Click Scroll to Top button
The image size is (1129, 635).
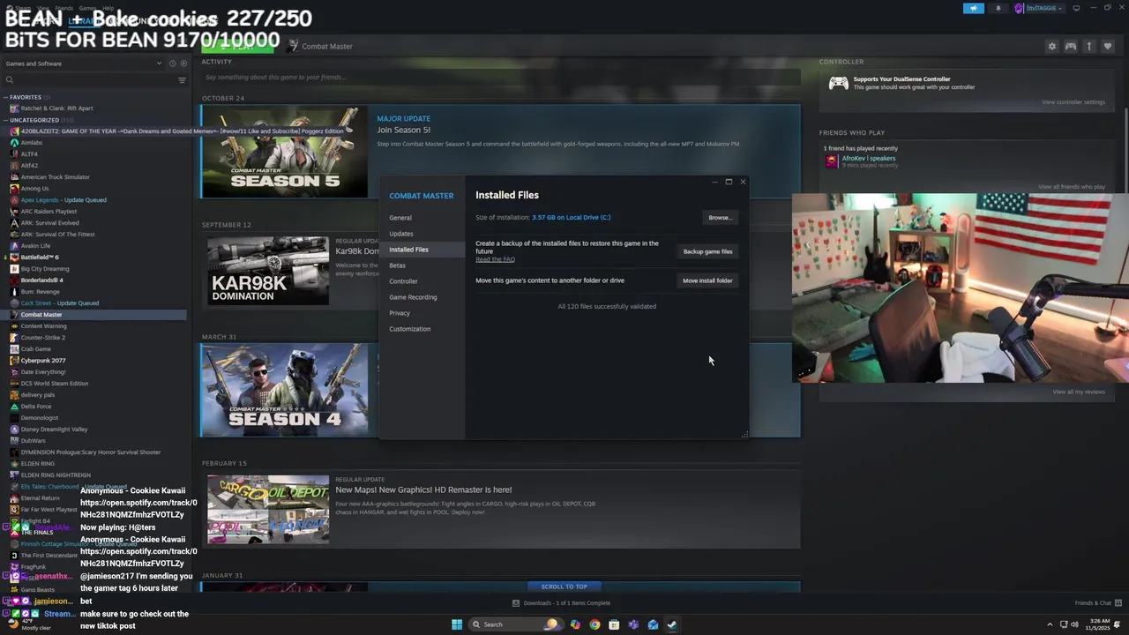[x=564, y=586]
